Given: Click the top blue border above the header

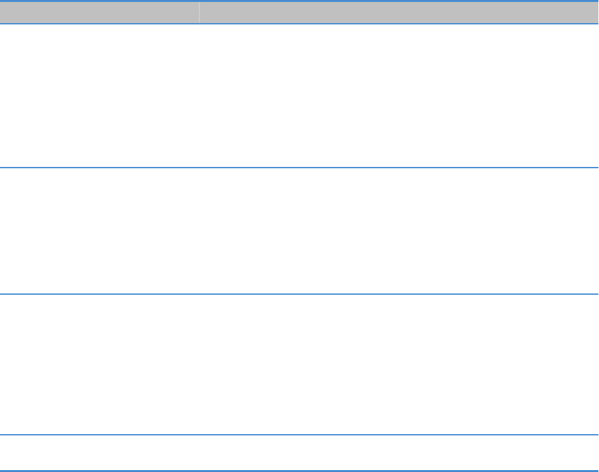Looking at the screenshot, I should (x=299, y=1).
